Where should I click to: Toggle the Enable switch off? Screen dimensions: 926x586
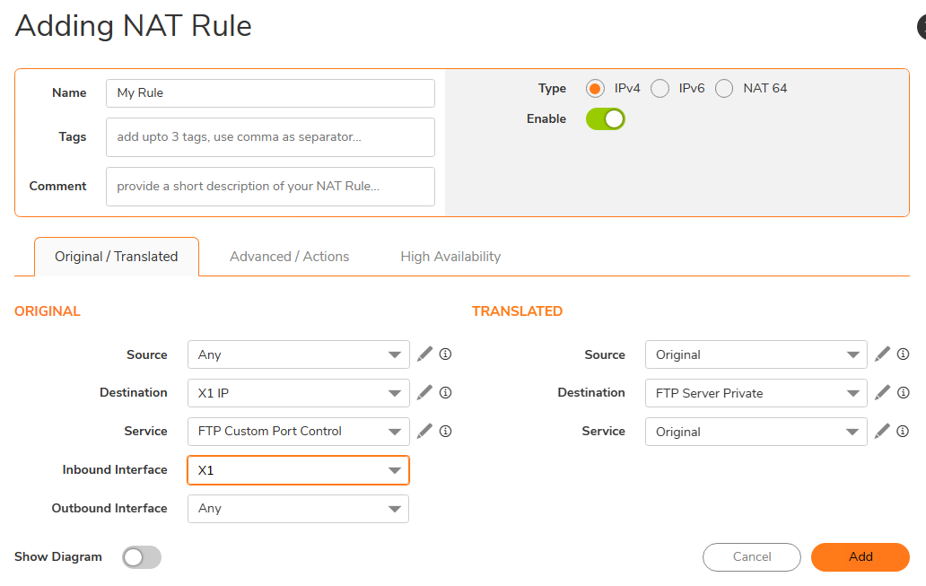[606, 118]
